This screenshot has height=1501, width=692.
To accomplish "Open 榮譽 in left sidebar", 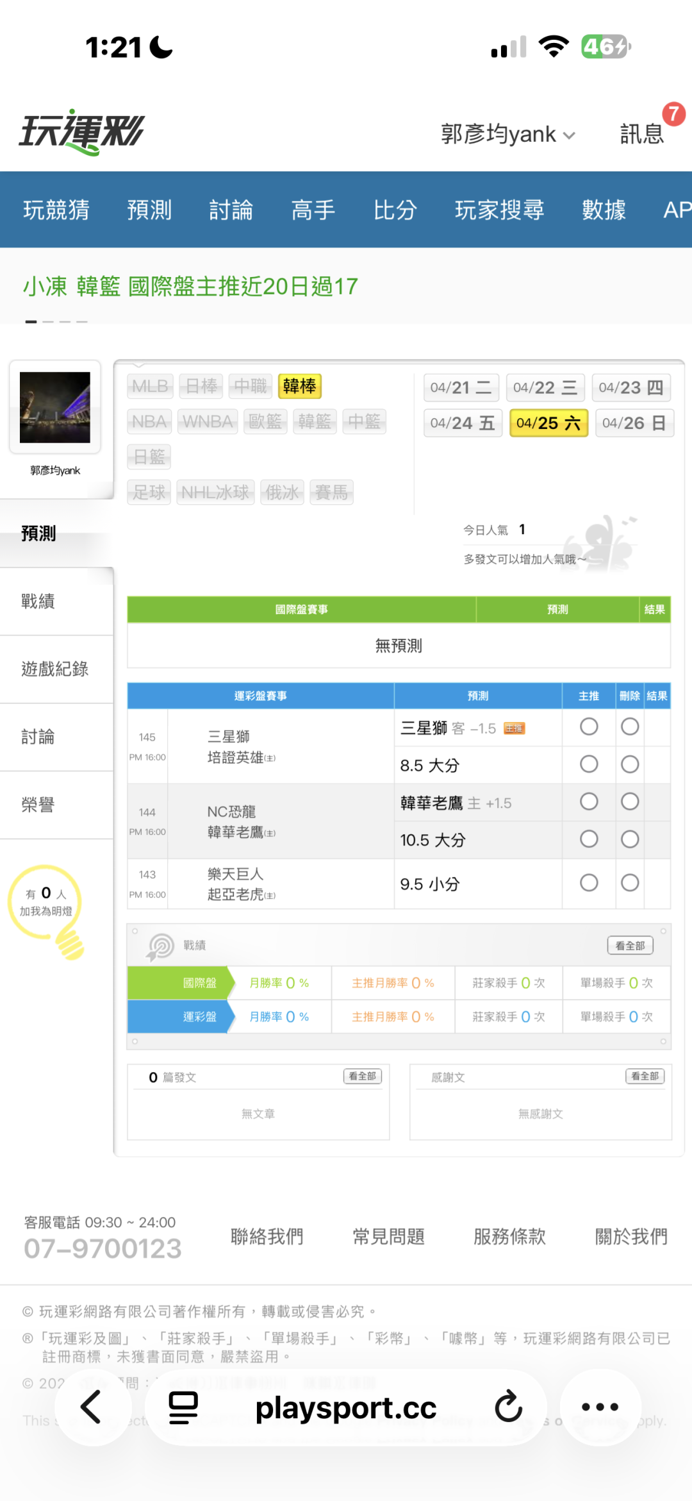I will pos(56,805).
